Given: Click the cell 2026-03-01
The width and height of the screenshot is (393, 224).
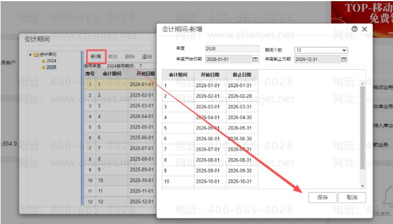Looking at the screenshot, I should [x=210, y=106].
